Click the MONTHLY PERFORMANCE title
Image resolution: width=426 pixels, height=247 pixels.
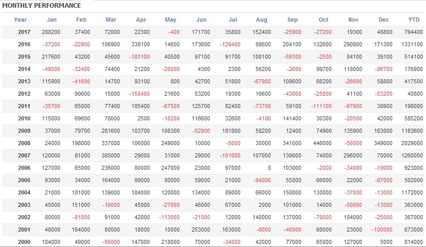click(41, 6)
